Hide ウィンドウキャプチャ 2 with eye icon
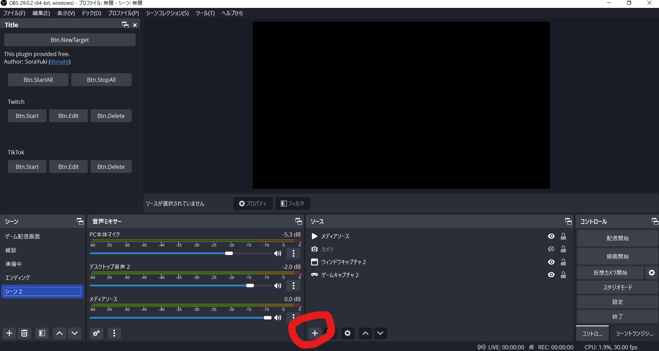This screenshot has width=659, height=351. (551, 262)
